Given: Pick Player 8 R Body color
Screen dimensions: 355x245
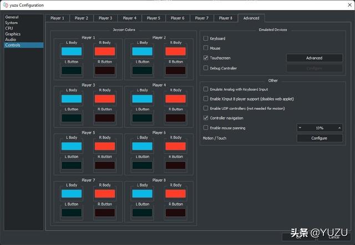Looking at the screenshot, I should click(176, 194).
